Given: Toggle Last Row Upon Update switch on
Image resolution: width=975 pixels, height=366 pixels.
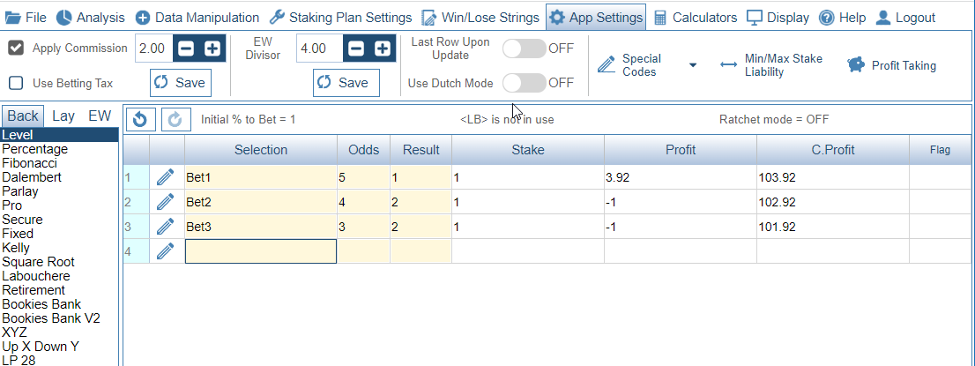Looking at the screenshot, I should pos(525,49).
